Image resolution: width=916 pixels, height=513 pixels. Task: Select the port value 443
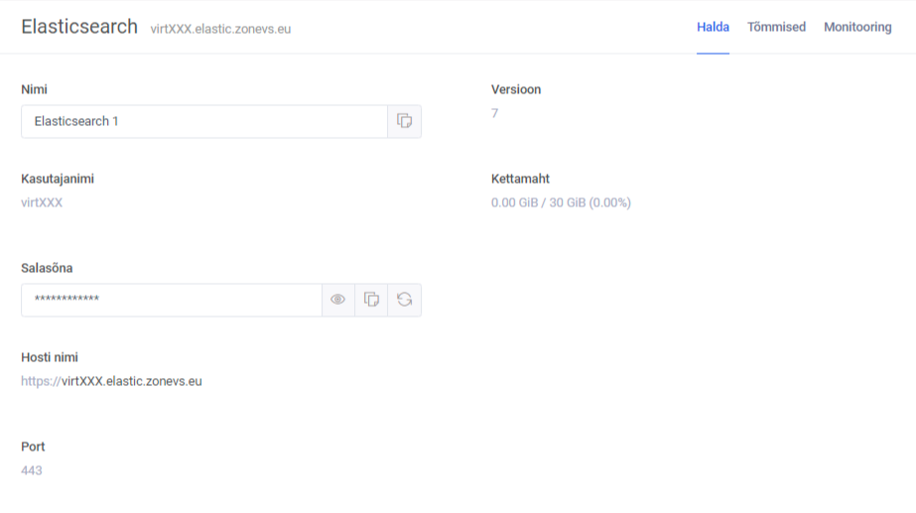[x=32, y=470]
